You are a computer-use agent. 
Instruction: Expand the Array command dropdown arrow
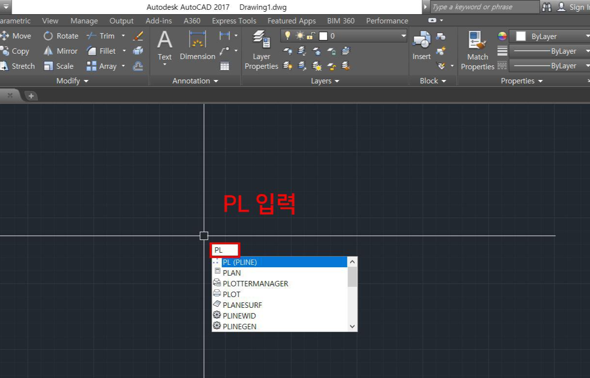point(123,66)
